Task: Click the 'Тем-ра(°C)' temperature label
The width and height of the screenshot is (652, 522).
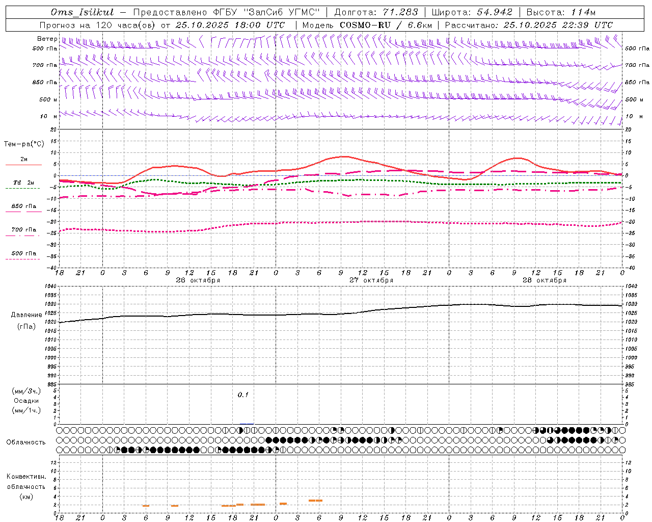Action: [x=24, y=144]
